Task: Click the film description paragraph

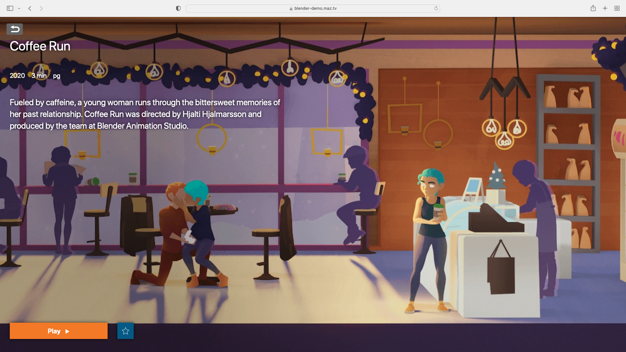Action: (x=145, y=114)
